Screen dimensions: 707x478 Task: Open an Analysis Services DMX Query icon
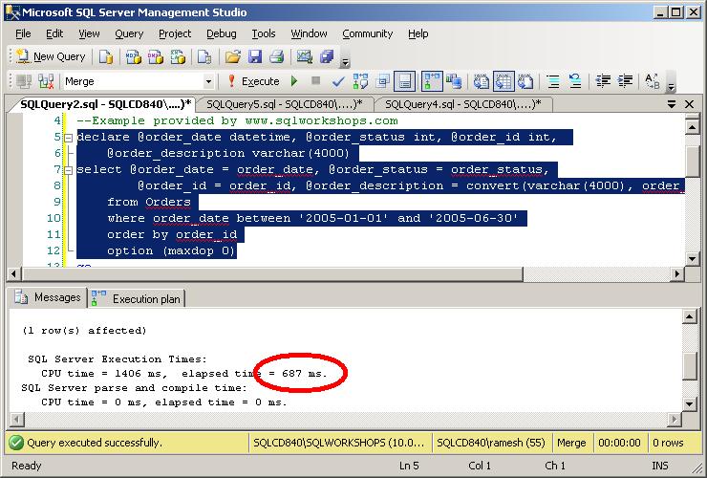[x=155, y=56]
